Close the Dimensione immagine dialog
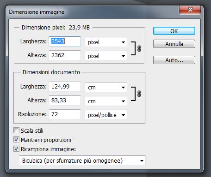Image resolution: width=211 pixels, height=177 pixels. click(x=190, y=10)
